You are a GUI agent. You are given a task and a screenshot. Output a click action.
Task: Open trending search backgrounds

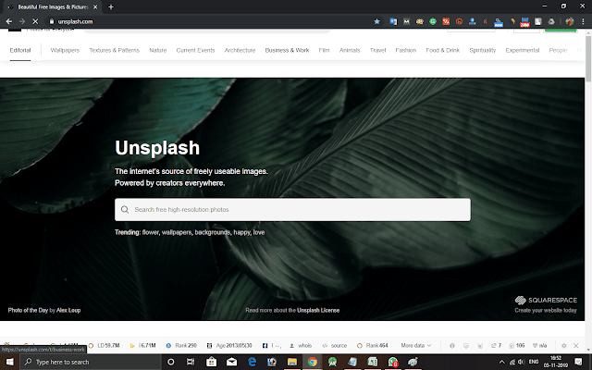click(212, 232)
